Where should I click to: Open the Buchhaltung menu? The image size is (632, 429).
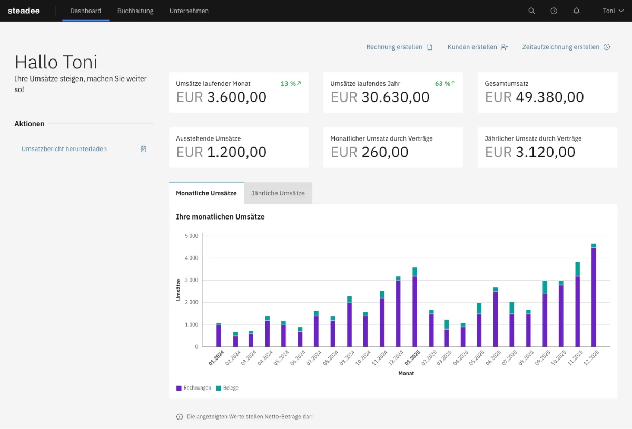pyautogui.click(x=135, y=11)
